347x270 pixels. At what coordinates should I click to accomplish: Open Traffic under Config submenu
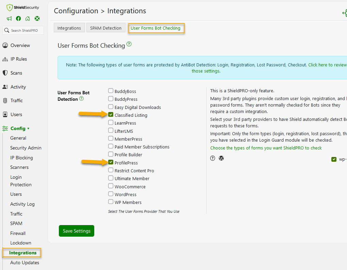[16, 214]
